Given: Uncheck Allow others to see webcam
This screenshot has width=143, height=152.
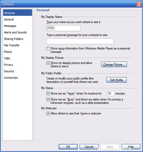Looking at the screenshot, I should tap(48, 113).
